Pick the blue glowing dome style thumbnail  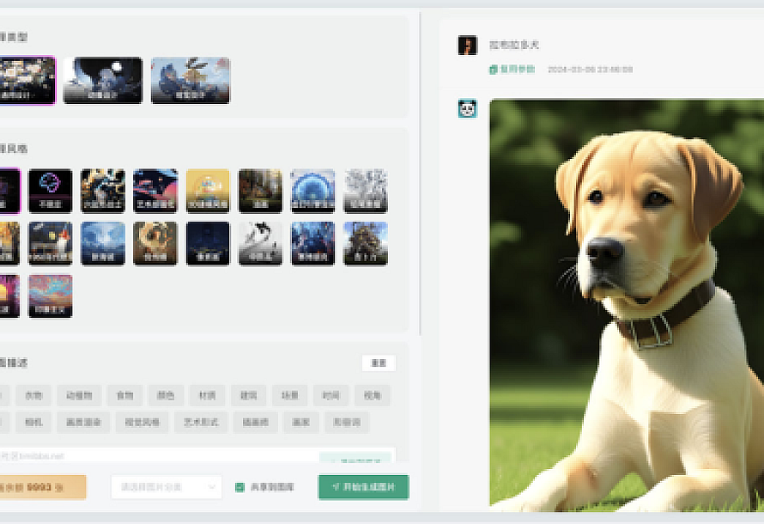312,190
